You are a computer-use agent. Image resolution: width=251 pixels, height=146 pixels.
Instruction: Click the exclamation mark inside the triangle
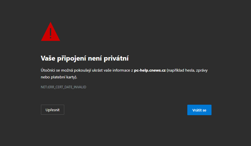point(51,33)
